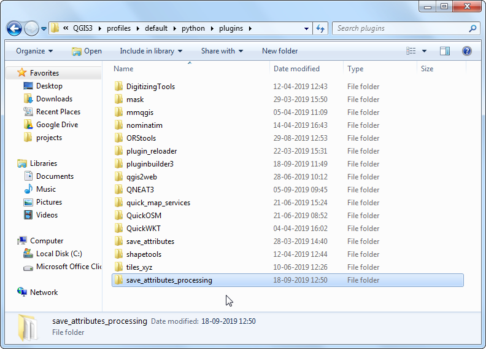Click the refresh button beside address bar
Image resolution: width=486 pixels, height=349 pixels.
320,28
